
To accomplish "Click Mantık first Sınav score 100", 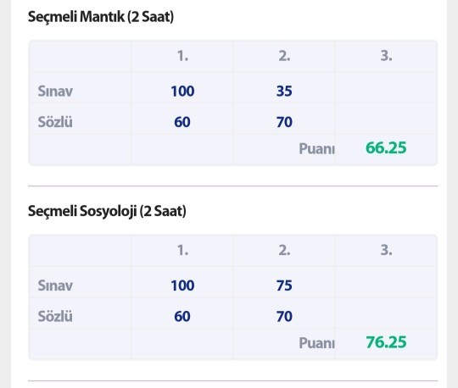I will 182,91.
